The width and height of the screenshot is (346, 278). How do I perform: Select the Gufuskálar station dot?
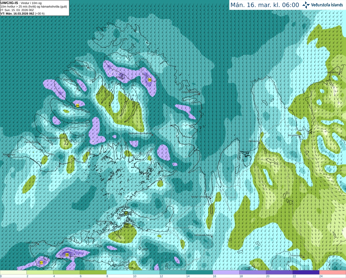tap(38, 244)
